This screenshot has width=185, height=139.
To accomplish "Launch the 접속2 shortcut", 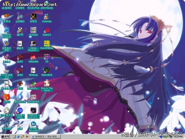I will [x=20, y=72].
